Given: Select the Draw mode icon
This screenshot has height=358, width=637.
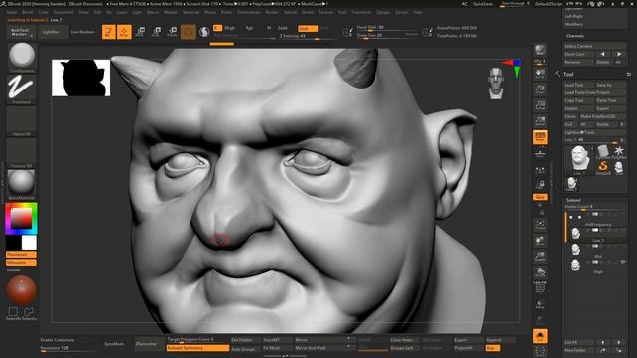Looking at the screenshot, I should 124,32.
